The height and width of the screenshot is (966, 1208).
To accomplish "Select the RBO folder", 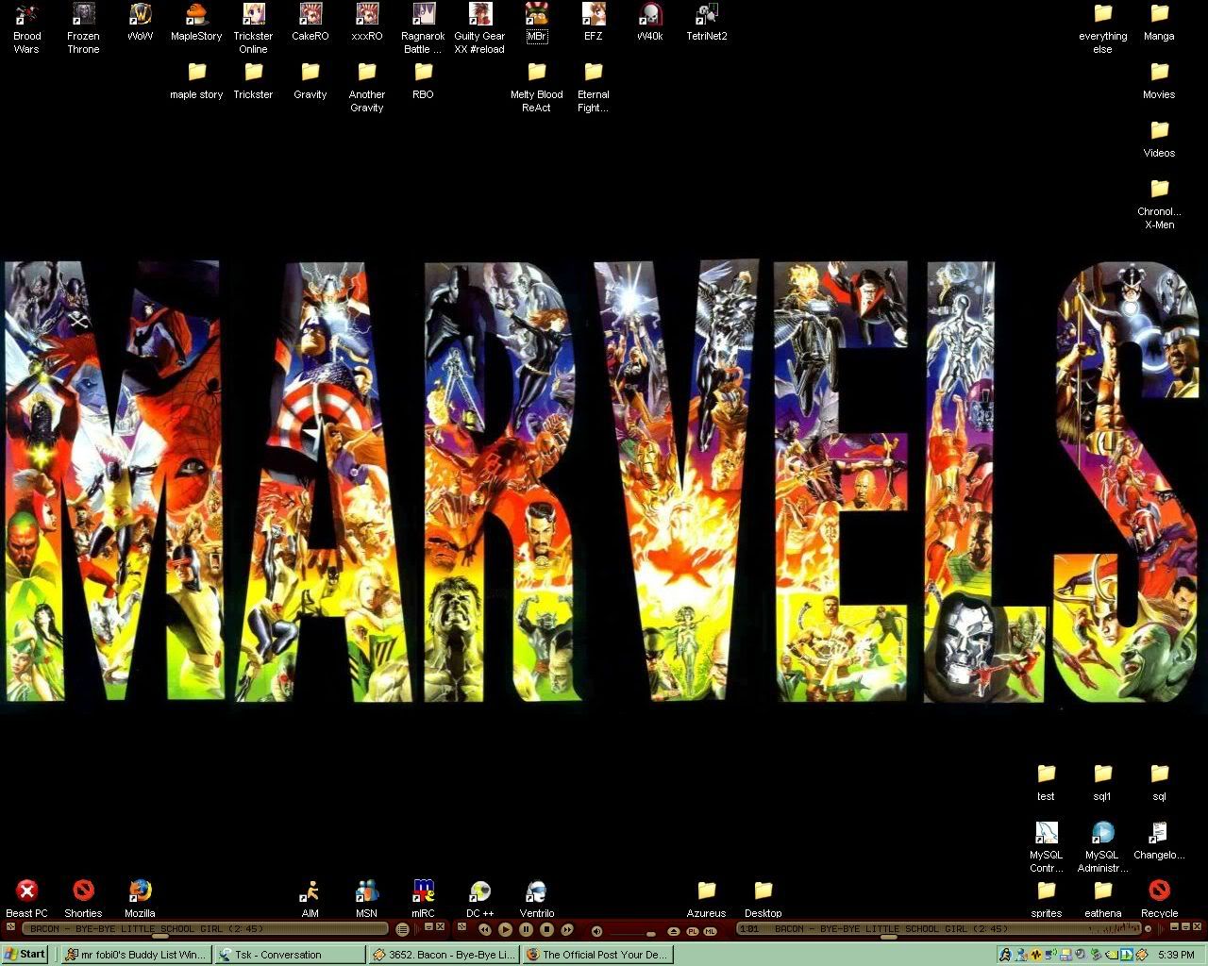I will pyautogui.click(x=423, y=81).
